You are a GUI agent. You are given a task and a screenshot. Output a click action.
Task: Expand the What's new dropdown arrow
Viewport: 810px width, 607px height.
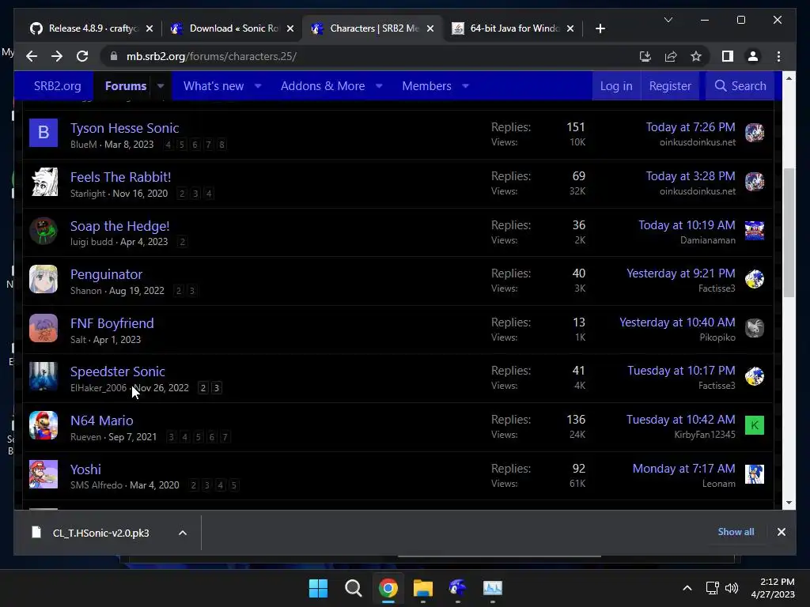(x=258, y=85)
